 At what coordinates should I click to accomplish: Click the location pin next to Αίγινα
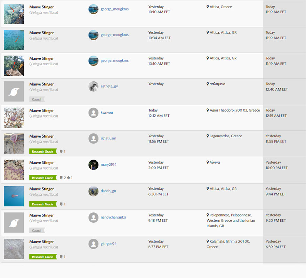click(208, 162)
